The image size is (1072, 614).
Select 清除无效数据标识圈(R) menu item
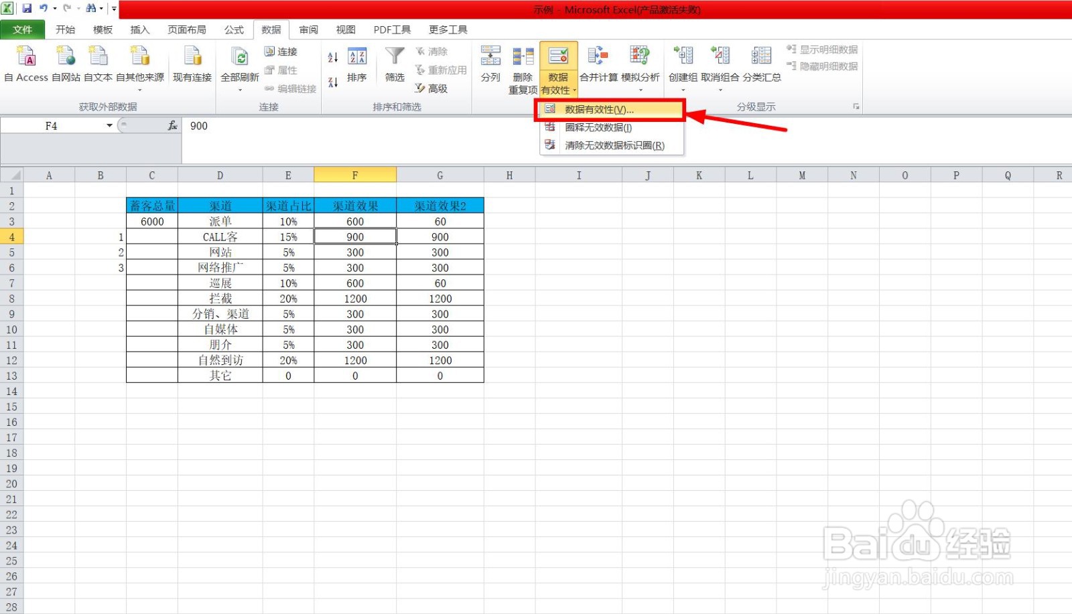coord(612,145)
